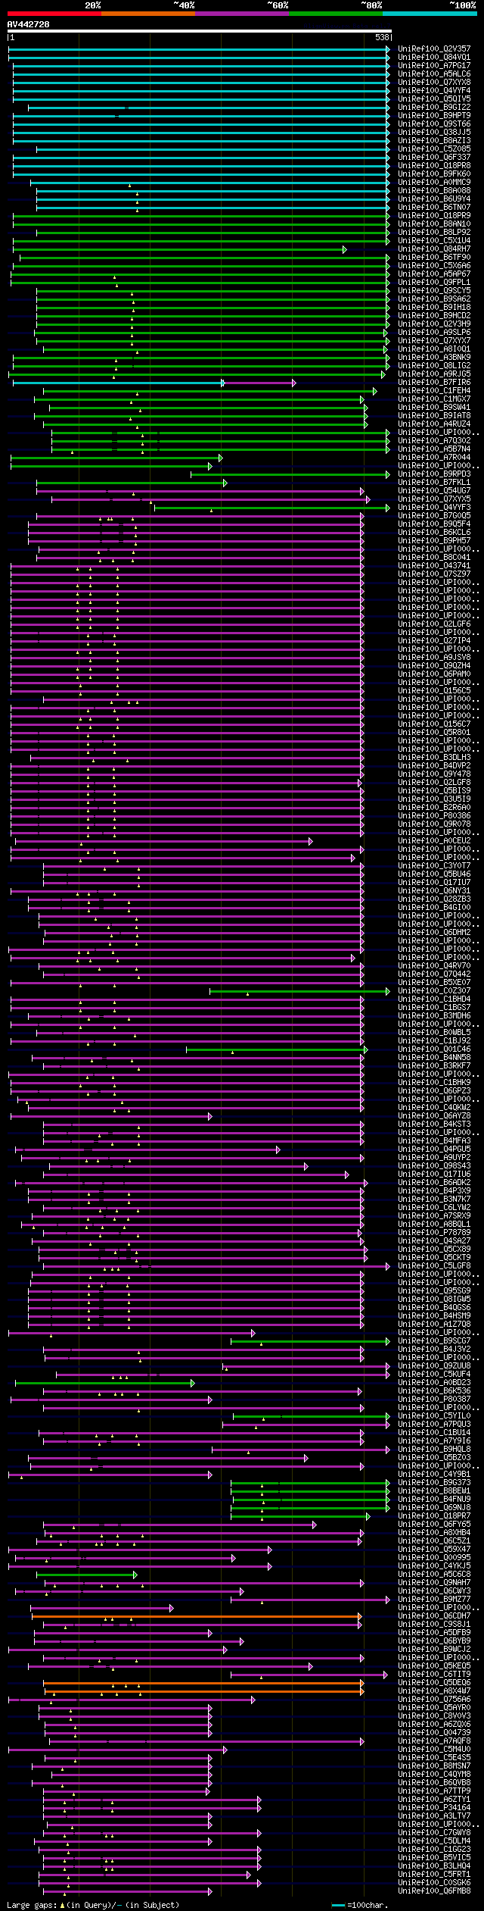Select hit label UniRef100_Q18PR8

(434, 165)
